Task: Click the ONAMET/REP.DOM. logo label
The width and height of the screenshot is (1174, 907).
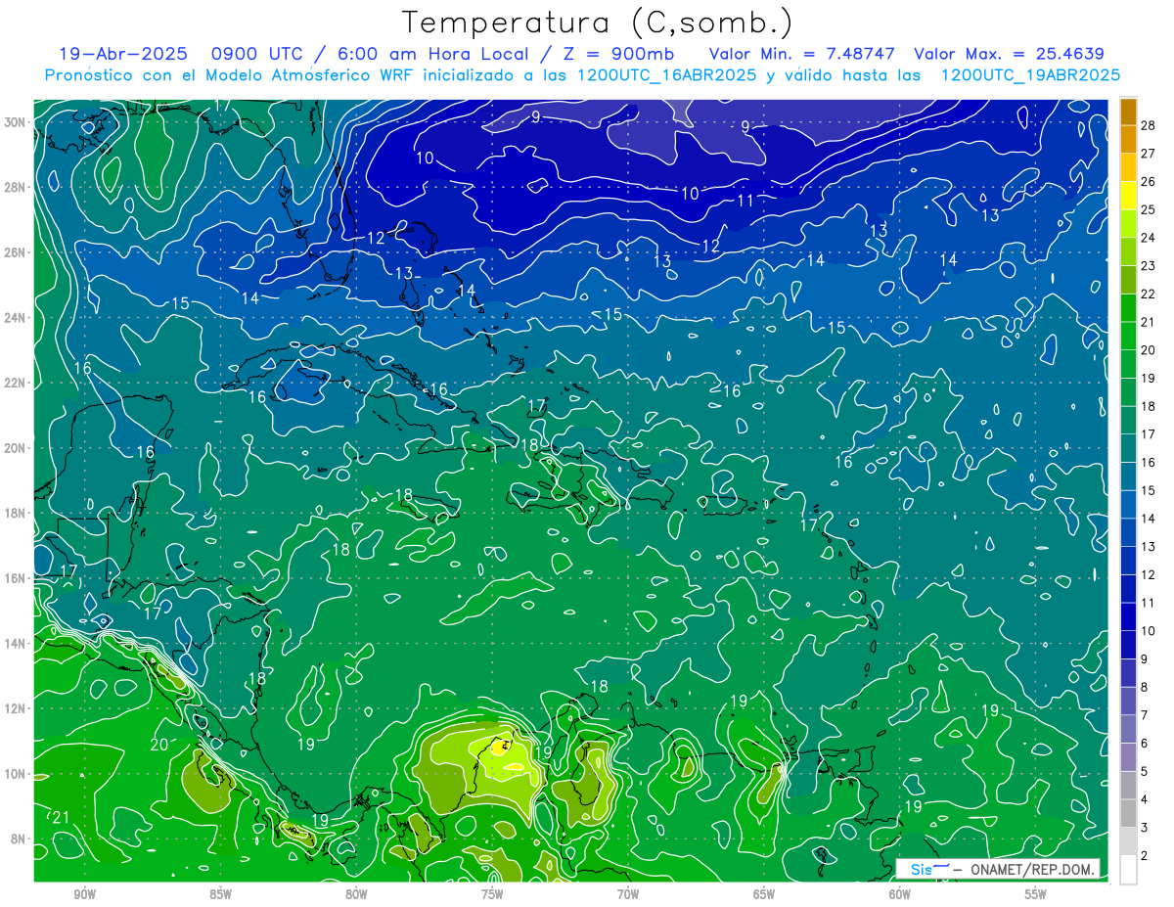Action: click(998, 869)
